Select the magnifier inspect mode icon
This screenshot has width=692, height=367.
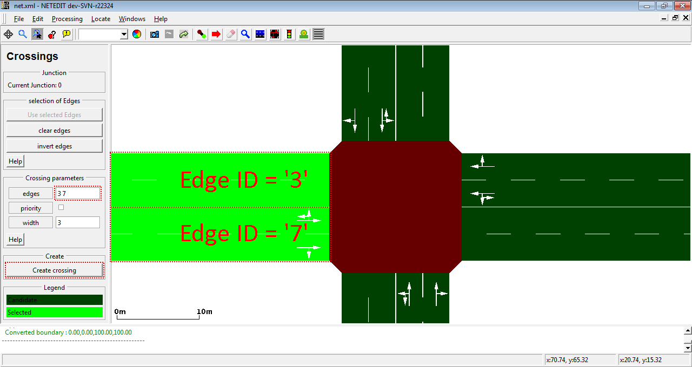(x=245, y=34)
